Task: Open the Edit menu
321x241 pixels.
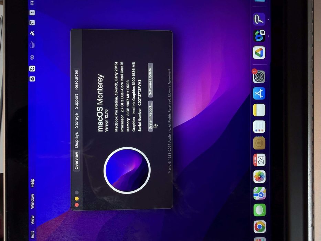Action: click(x=32, y=235)
